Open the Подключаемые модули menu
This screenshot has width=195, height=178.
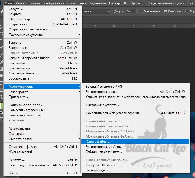pos(167,3)
